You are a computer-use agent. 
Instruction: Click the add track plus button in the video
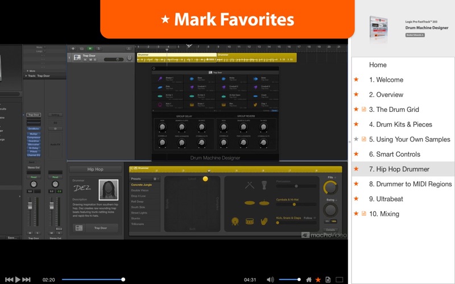[x=73, y=48]
